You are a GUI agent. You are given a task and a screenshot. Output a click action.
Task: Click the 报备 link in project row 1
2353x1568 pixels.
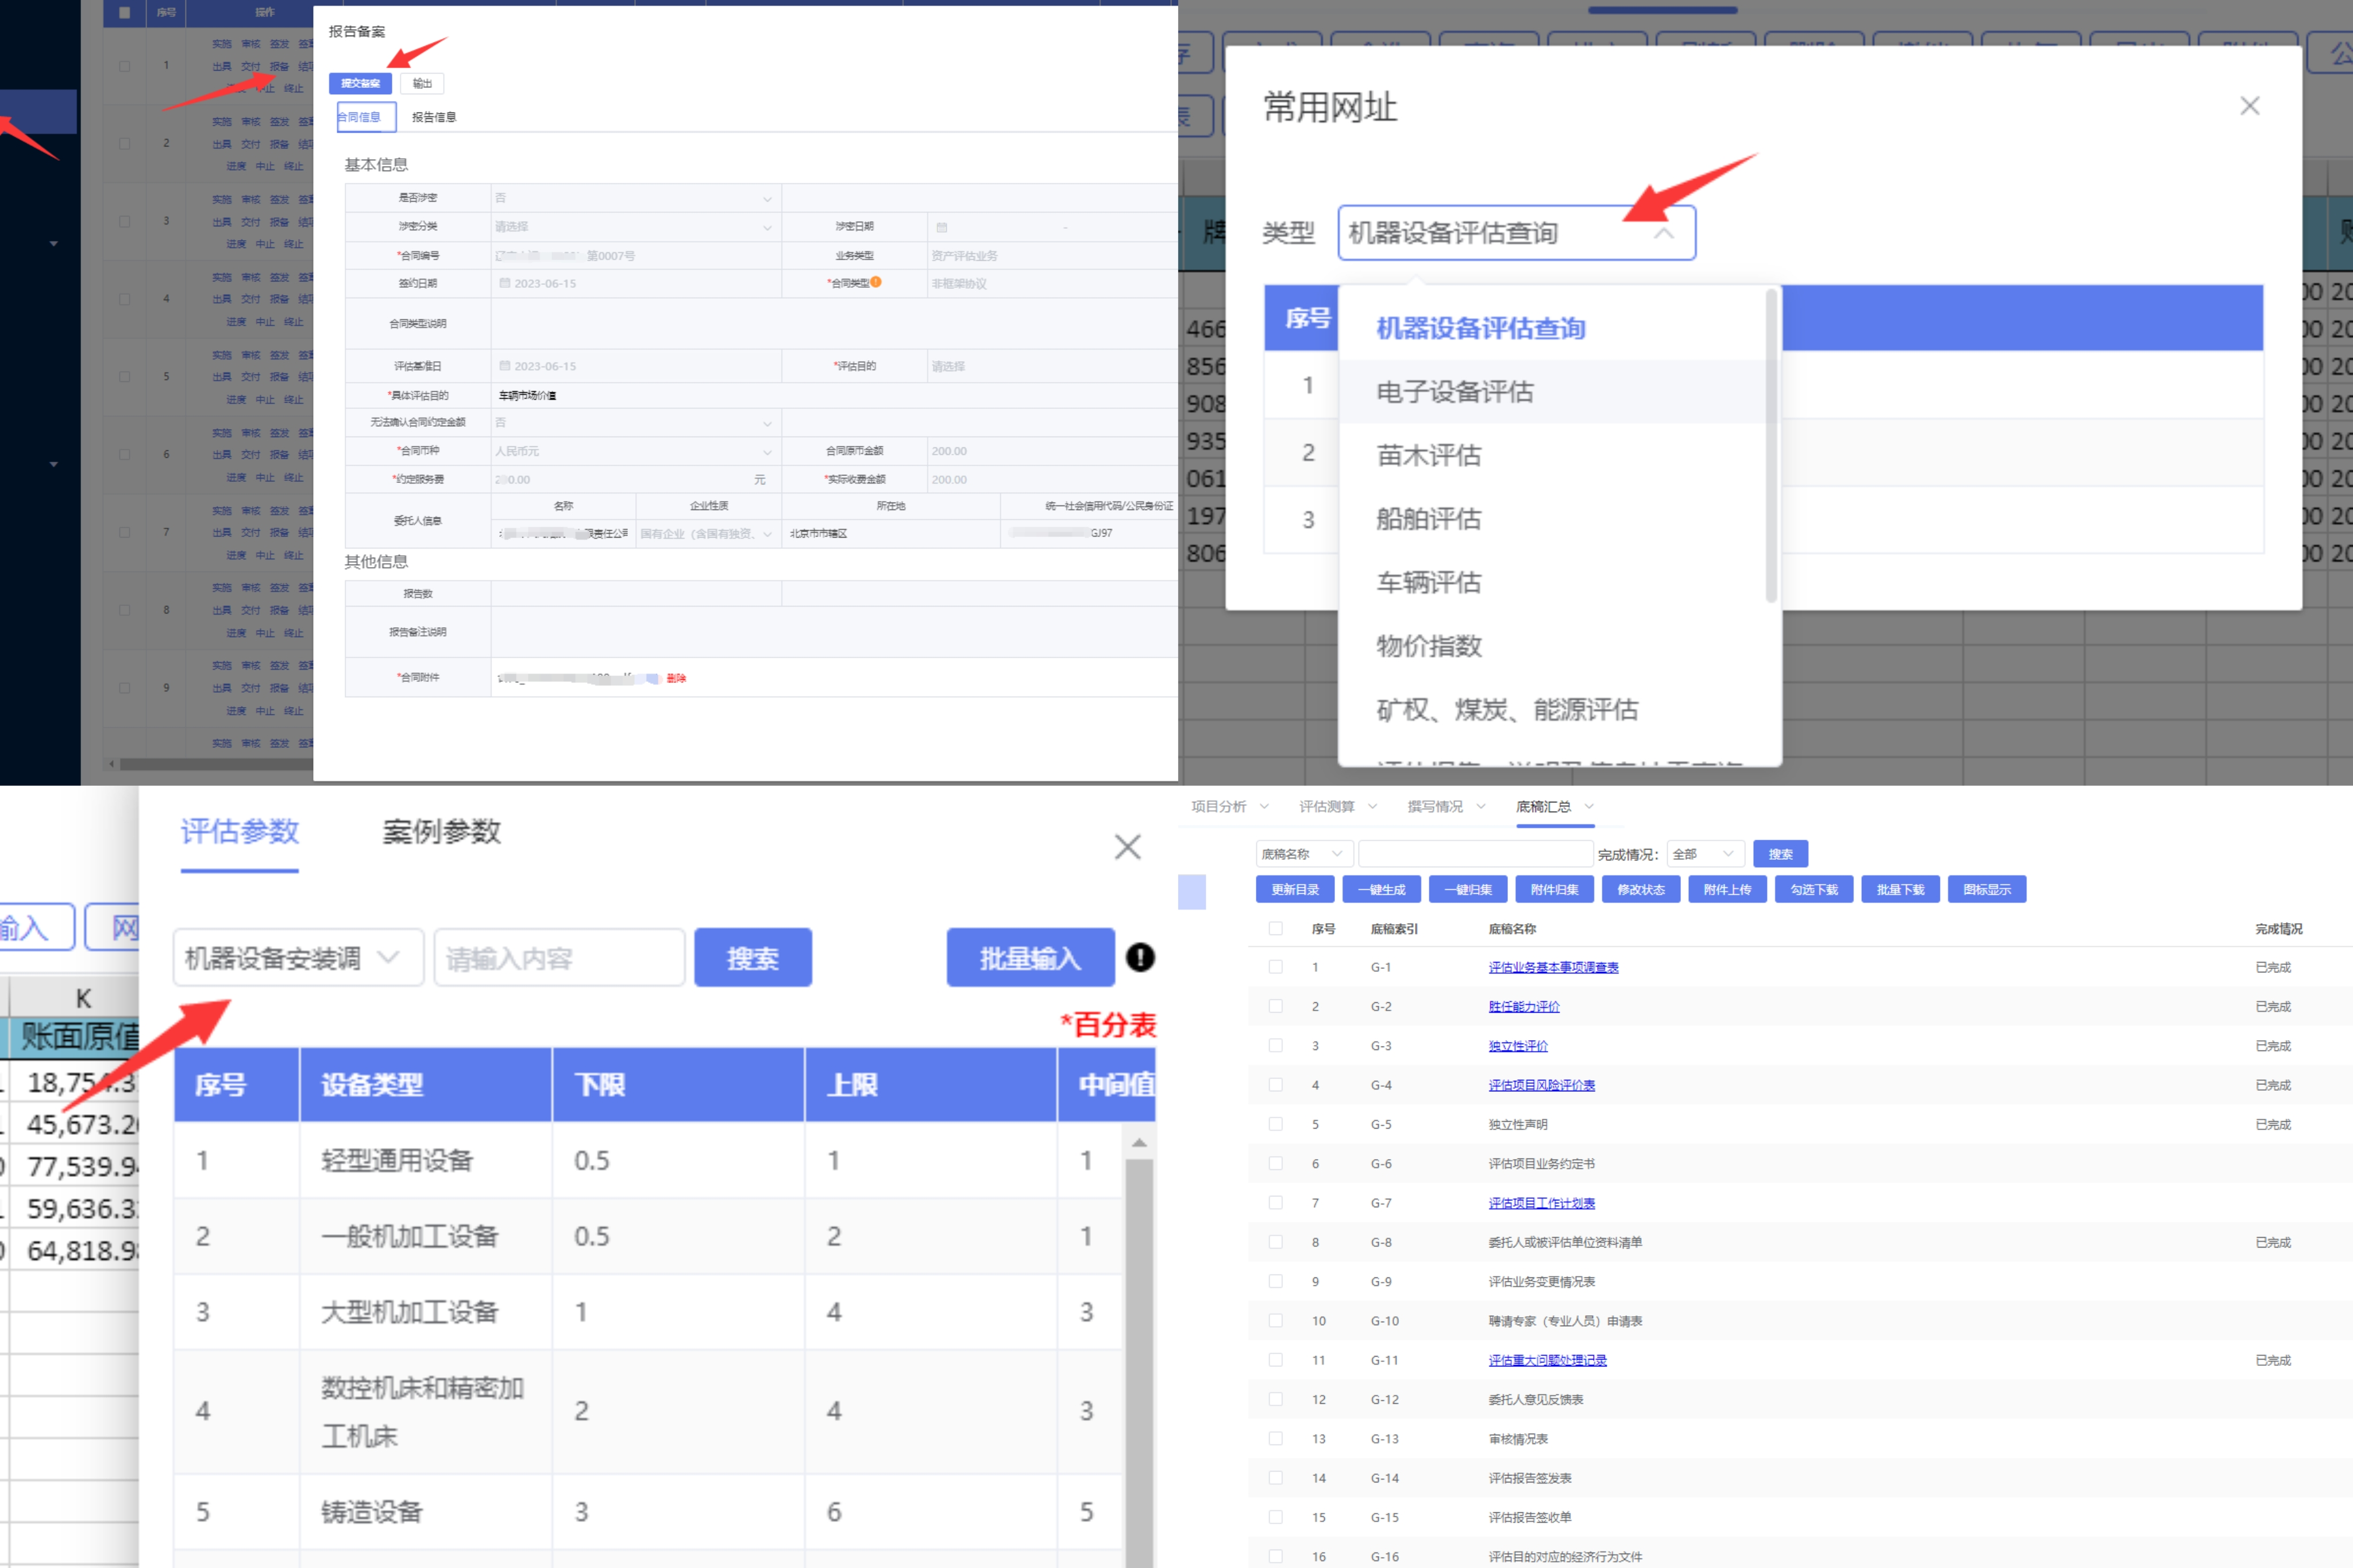point(279,66)
